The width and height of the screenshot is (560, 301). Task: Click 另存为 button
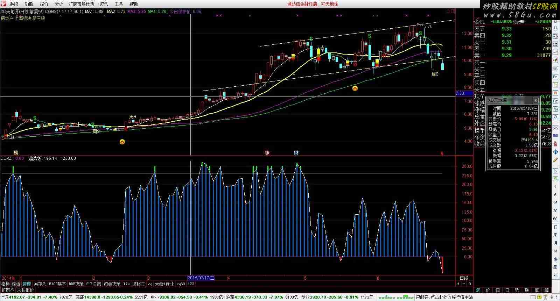coord(40,284)
